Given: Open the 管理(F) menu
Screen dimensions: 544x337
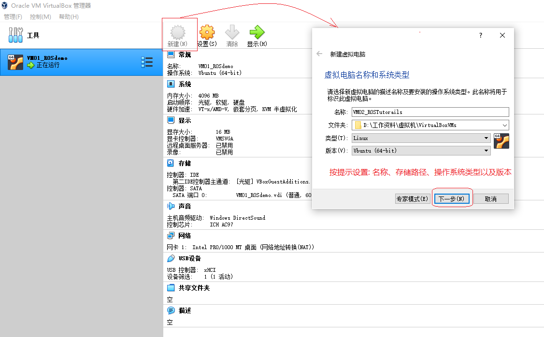Looking at the screenshot, I should point(13,17).
